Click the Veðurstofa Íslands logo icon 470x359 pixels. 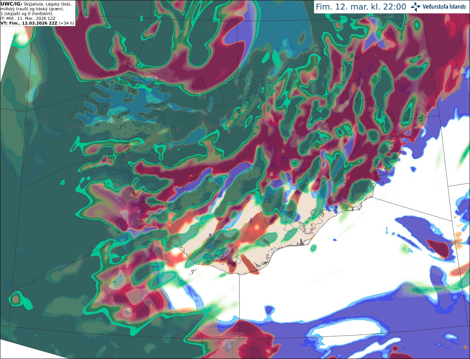pyautogui.click(x=416, y=7)
